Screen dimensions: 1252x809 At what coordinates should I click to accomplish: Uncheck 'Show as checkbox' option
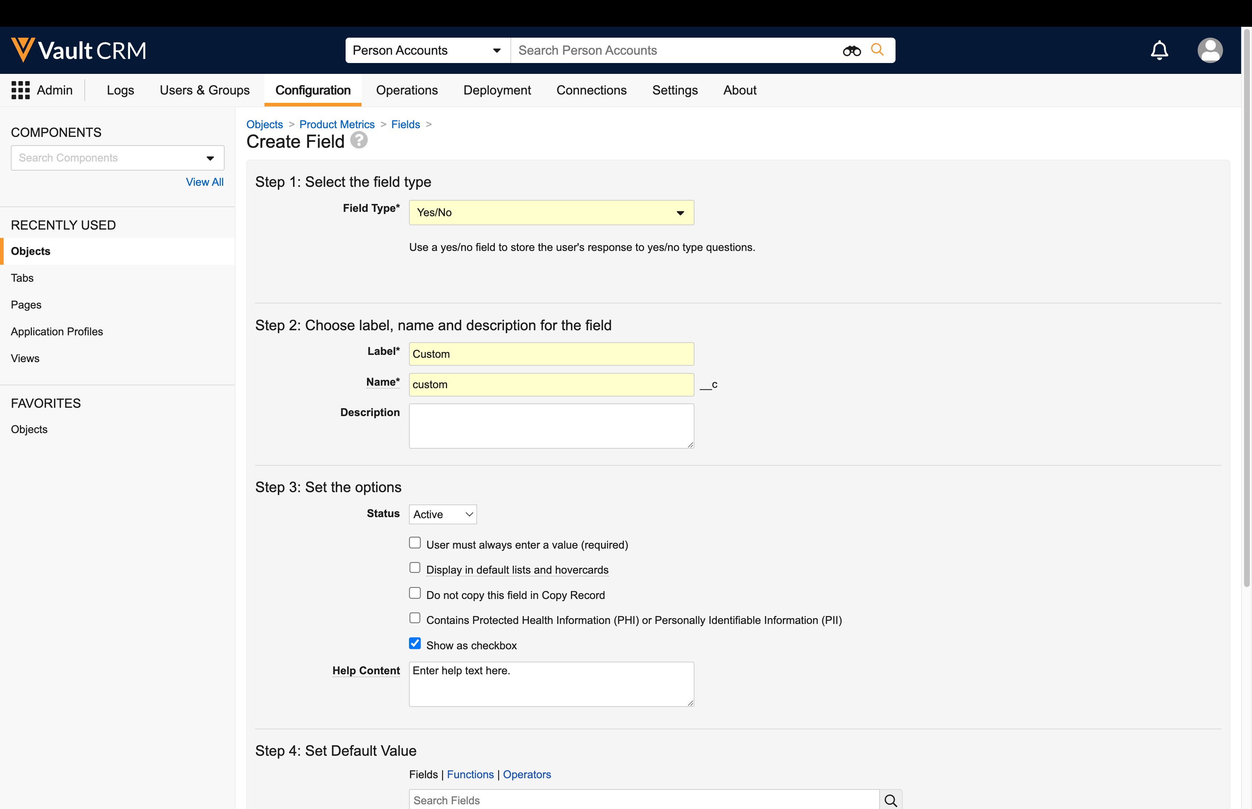415,644
